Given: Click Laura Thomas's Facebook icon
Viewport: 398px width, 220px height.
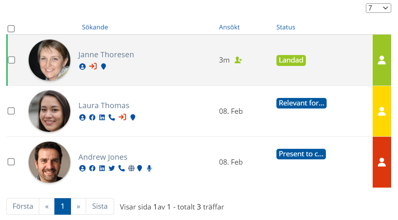Looking at the screenshot, I should click(93, 118).
